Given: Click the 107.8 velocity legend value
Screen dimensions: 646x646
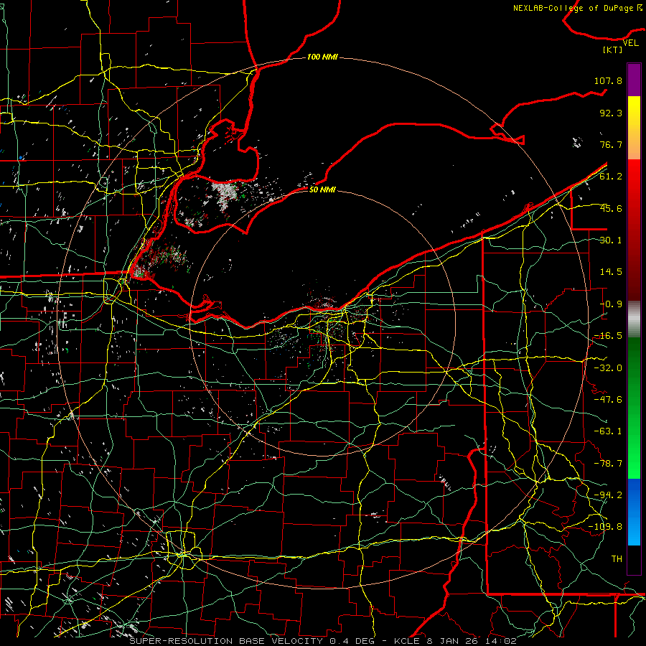Looking at the screenshot, I should pyautogui.click(x=608, y=80).
